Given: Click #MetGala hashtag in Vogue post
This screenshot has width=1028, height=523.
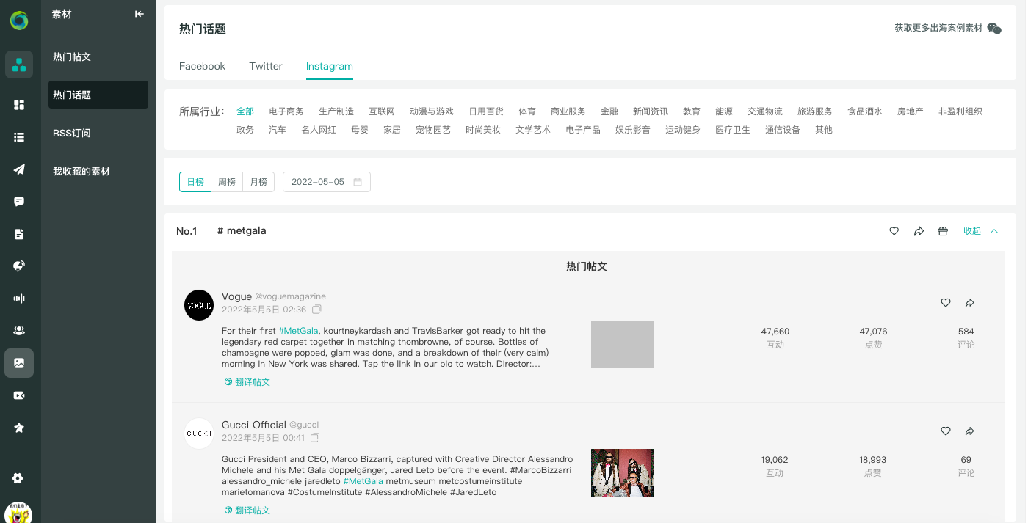Looking at the screenshot, I should 298,331.
